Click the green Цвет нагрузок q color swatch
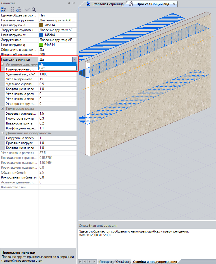This screenshot has width=216, height=264. (x=41, y=45)
